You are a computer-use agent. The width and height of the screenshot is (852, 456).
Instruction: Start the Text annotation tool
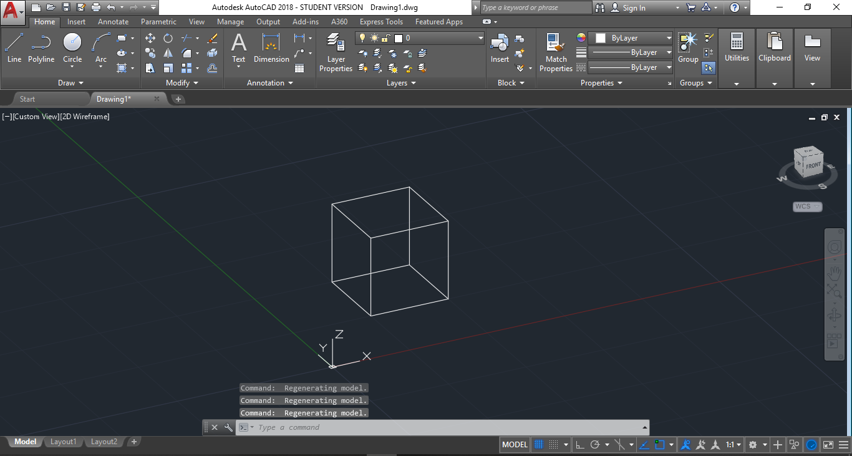point(239,48)
